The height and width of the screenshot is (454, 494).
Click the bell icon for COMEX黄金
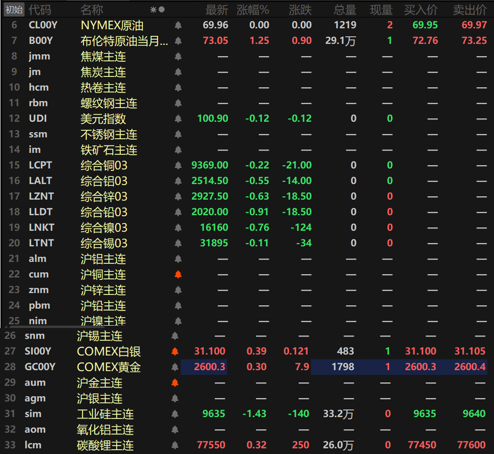(175, 367)
